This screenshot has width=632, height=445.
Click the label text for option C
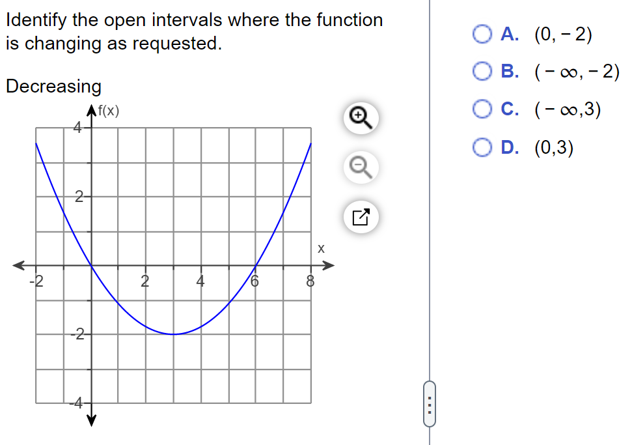[x=566, y=109]
